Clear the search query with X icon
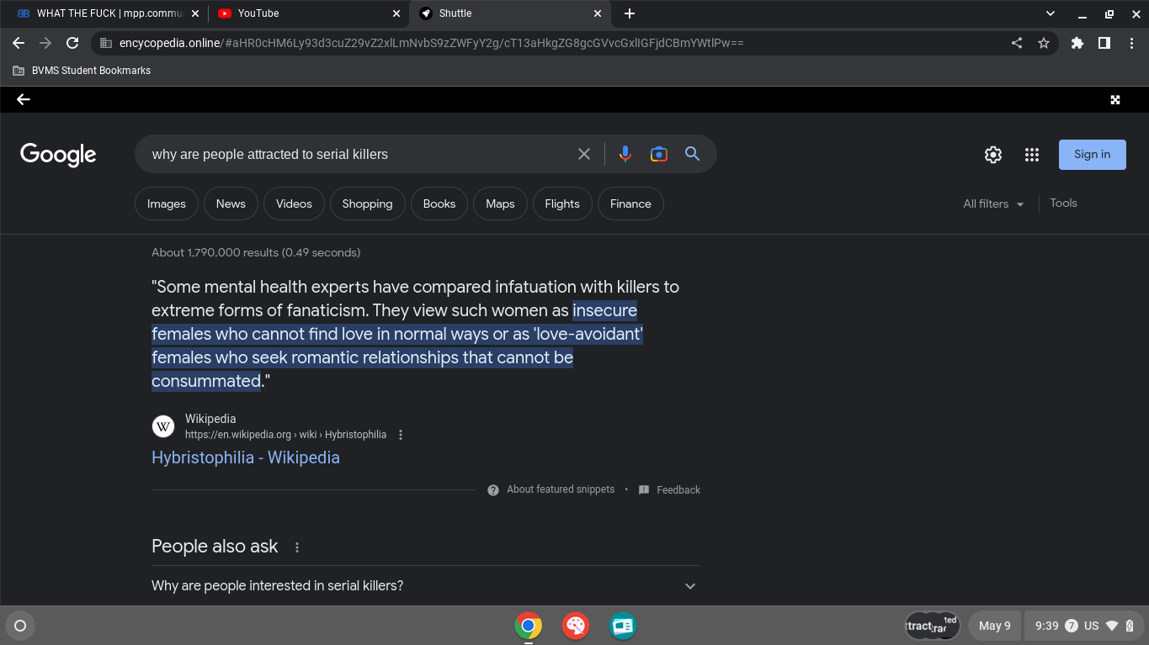The width and height of the screenshot is (1149, 645). [584, 154]
